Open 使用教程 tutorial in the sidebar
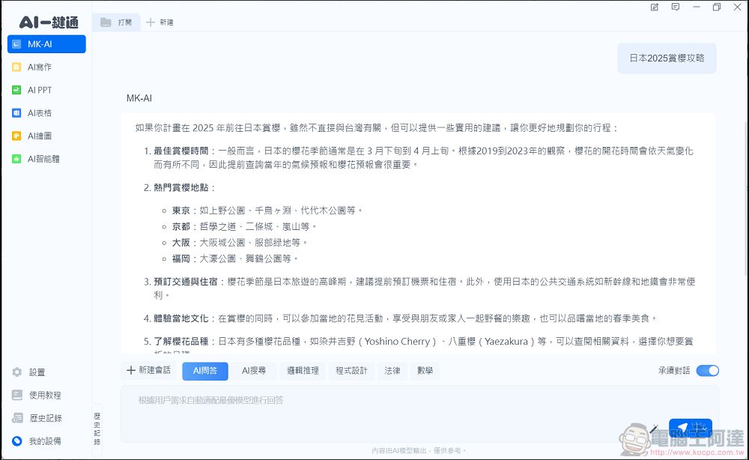This screenshot has width=749, height=460. pos(44,395)
